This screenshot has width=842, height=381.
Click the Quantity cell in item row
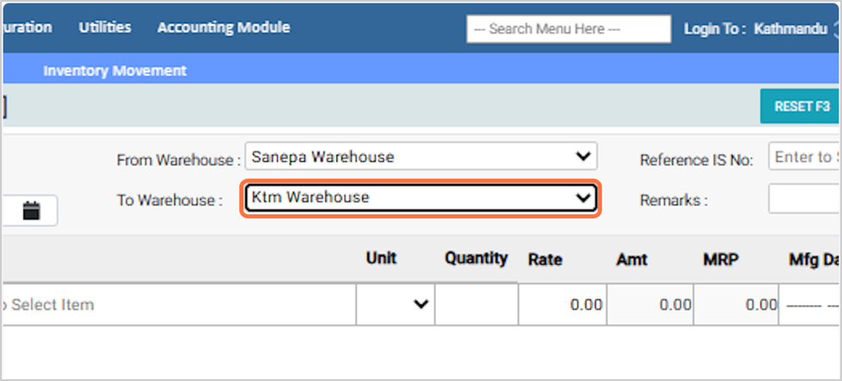(476, 304)
